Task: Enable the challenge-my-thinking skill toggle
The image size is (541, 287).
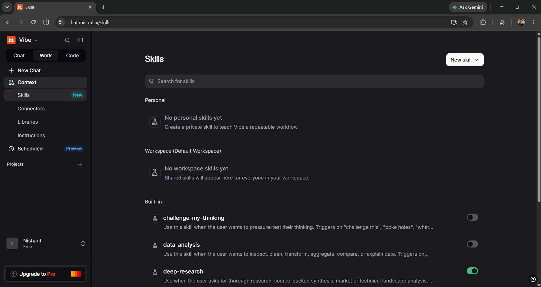Action: point(472,217)
